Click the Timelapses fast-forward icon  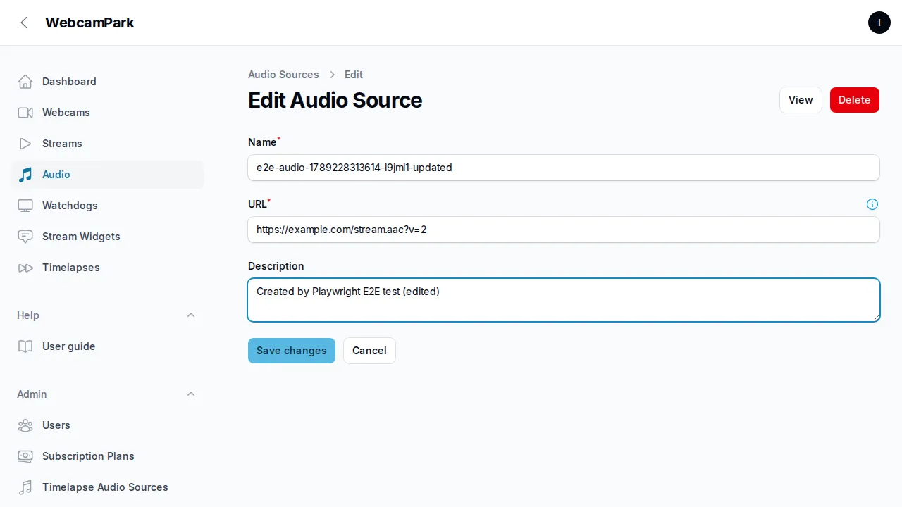(x=25, y=268)
